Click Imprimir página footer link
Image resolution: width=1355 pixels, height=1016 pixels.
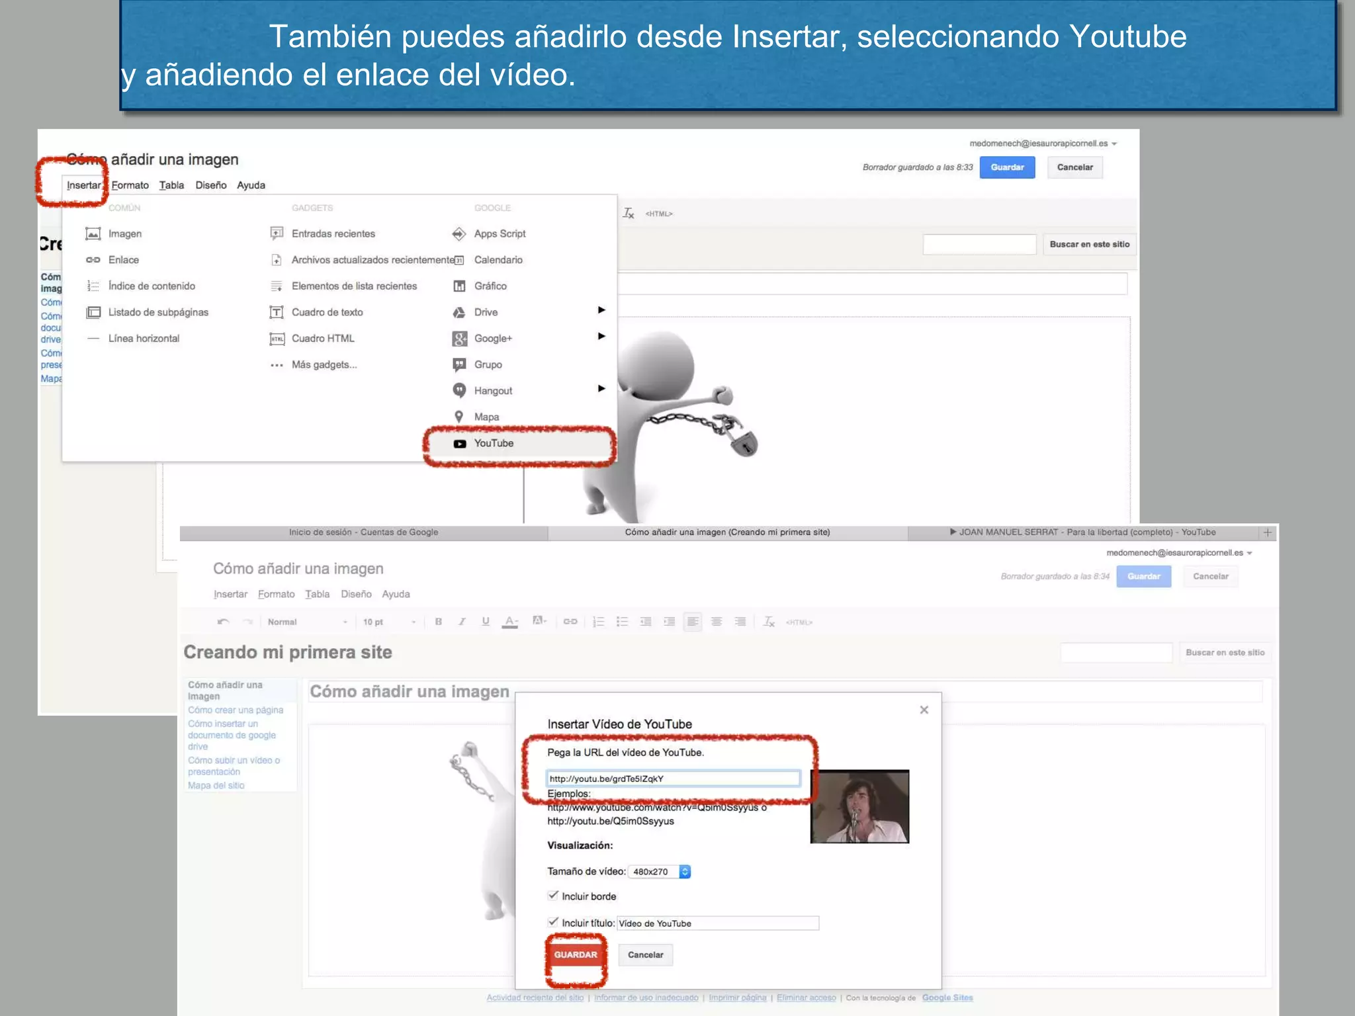[737, 997]
